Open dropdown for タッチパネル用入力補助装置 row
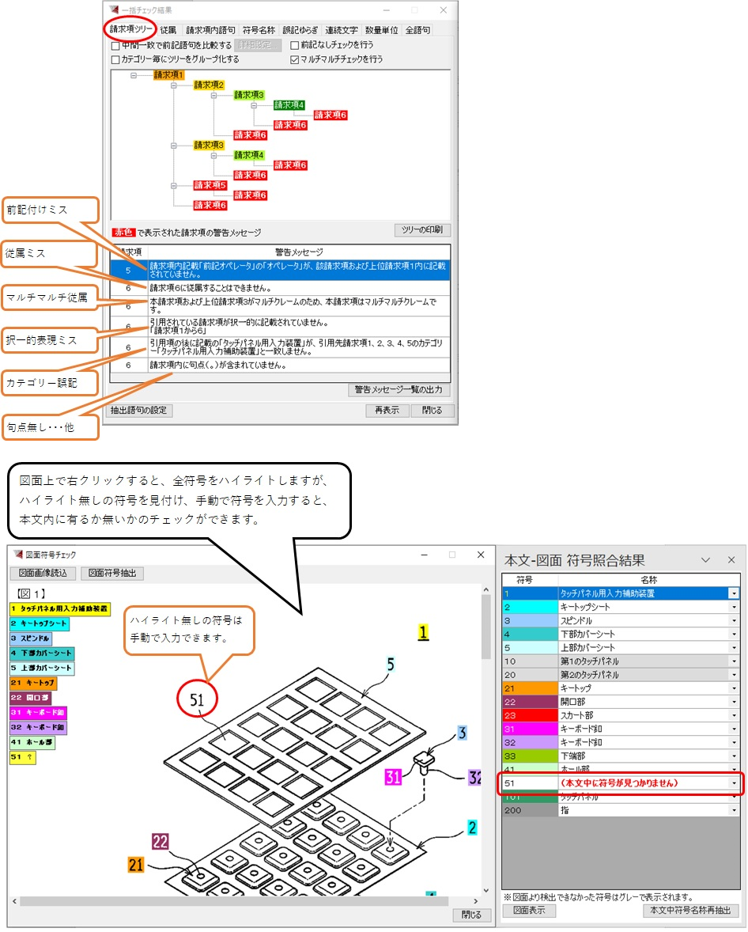This screenshot has width=748, height=932. click(735, 593)
